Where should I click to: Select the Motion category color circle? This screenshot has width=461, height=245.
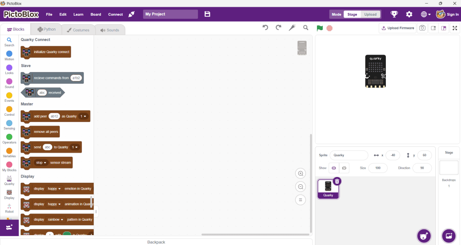(9, 54)
